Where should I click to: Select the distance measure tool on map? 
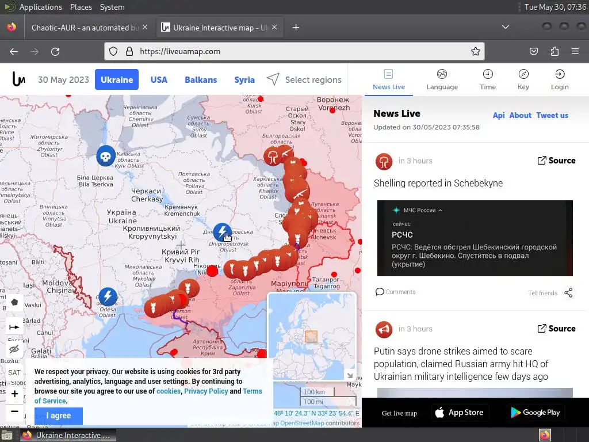(14, 327)
